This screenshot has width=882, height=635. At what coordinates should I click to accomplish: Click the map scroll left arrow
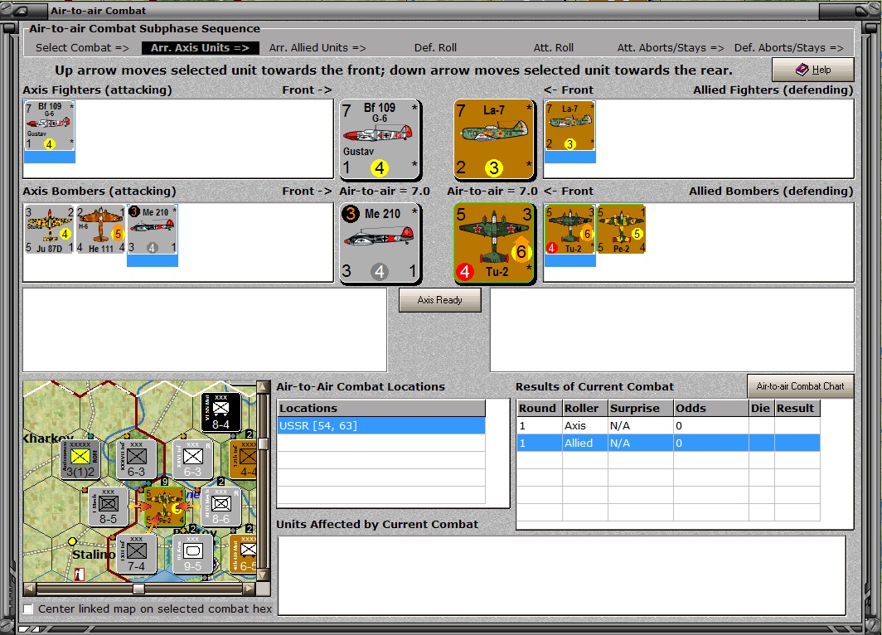pyautogui.click(x=31, y=589)
